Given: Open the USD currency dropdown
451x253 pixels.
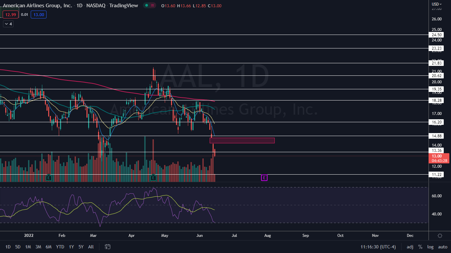Looking at the screenshot, I should 437,4.
